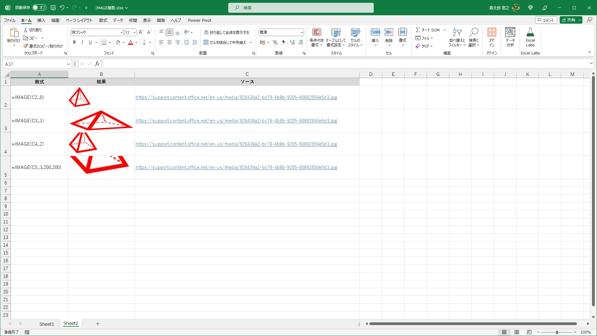The width and height of the screenshot is (597, 336).
Task: Open the font name dropdown
Action: point(121,32)
